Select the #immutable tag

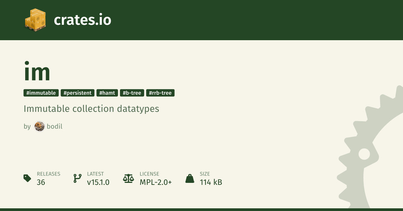click(x=41, y=93)
